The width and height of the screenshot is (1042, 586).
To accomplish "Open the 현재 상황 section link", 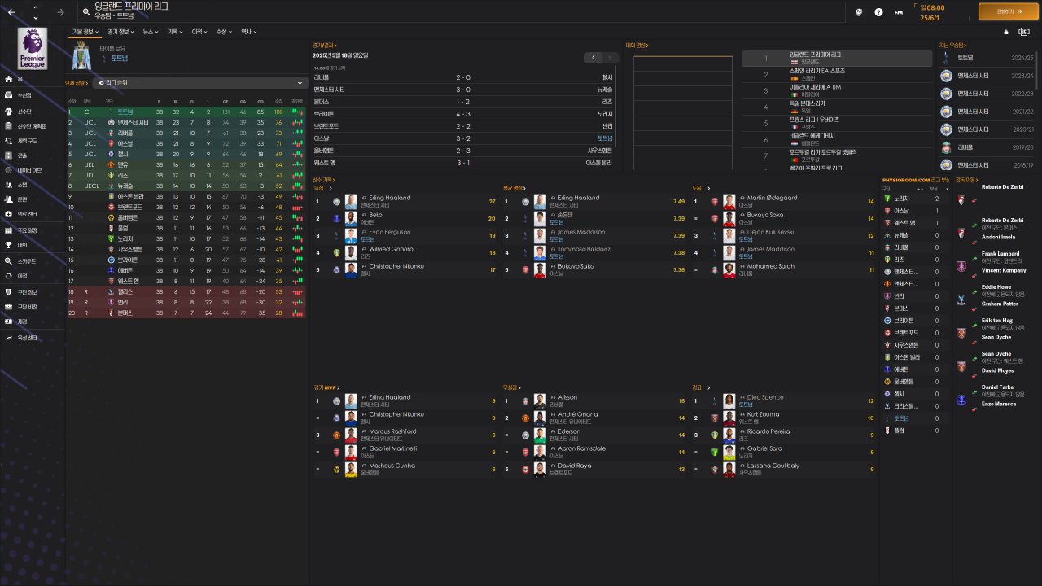I will click(x=77, y=83).
